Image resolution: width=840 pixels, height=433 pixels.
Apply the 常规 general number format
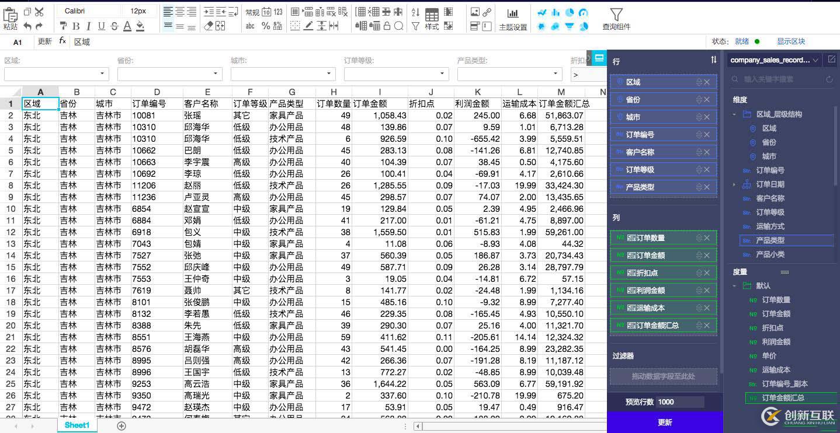tap(252, 12)
